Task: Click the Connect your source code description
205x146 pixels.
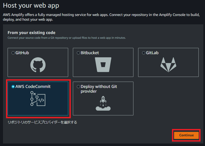Action: 67,38
